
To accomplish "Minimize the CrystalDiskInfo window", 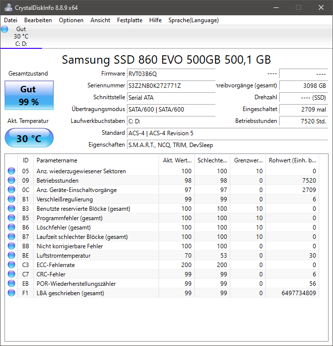I will pos(276,7).
